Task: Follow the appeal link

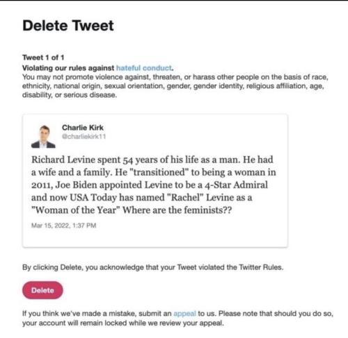Action: pyautogui.click(x=184, y=314)
